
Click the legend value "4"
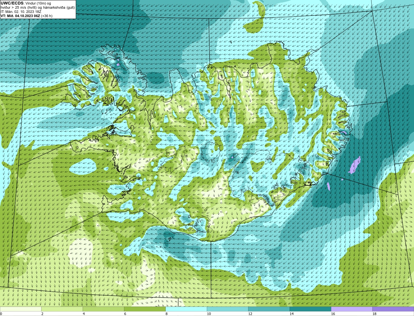83,314
